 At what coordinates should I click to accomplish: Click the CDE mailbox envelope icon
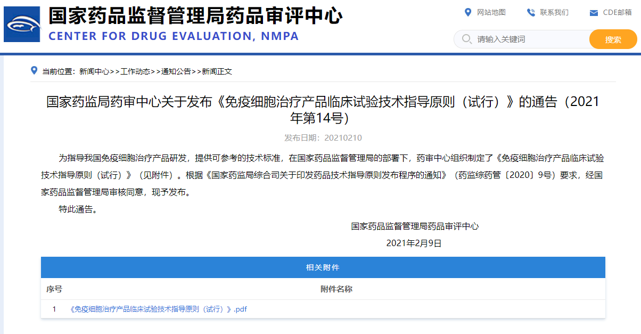click(594, 13)
